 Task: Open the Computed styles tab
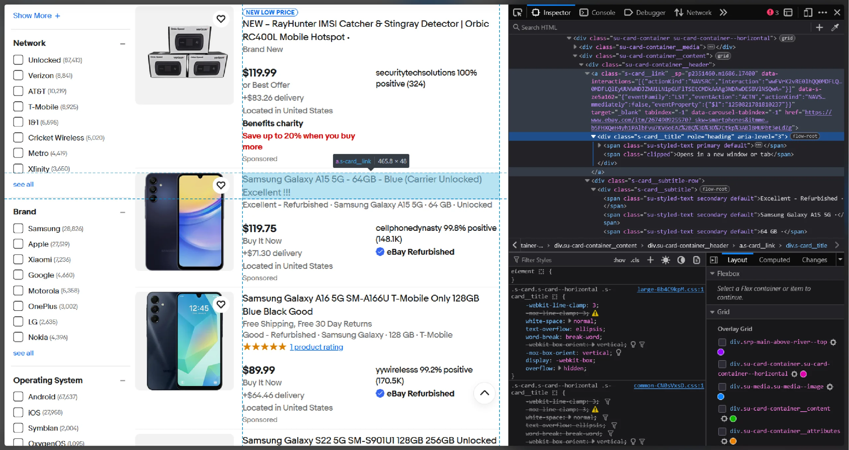tap(774, 260)
